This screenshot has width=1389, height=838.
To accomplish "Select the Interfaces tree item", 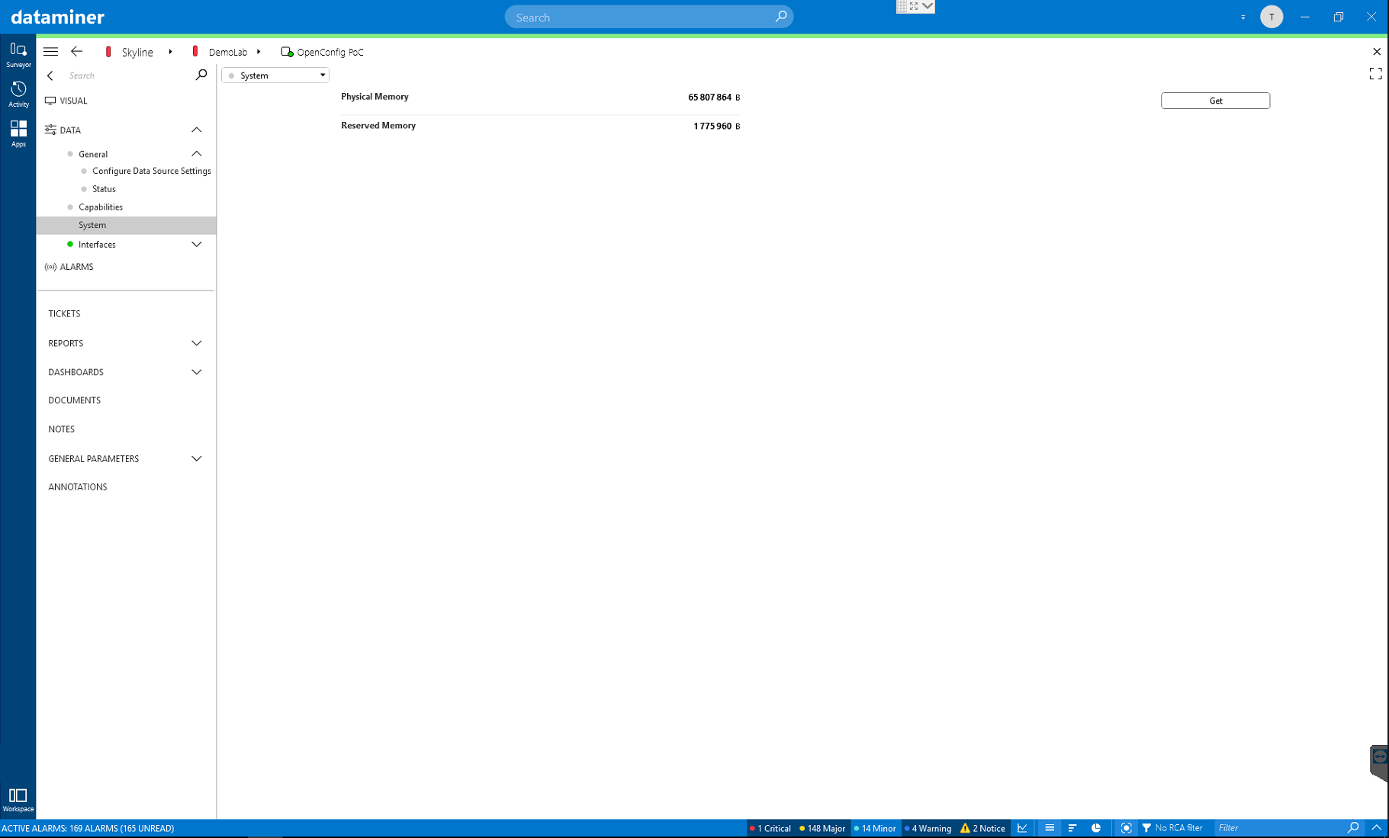I will tap(97, 245).
